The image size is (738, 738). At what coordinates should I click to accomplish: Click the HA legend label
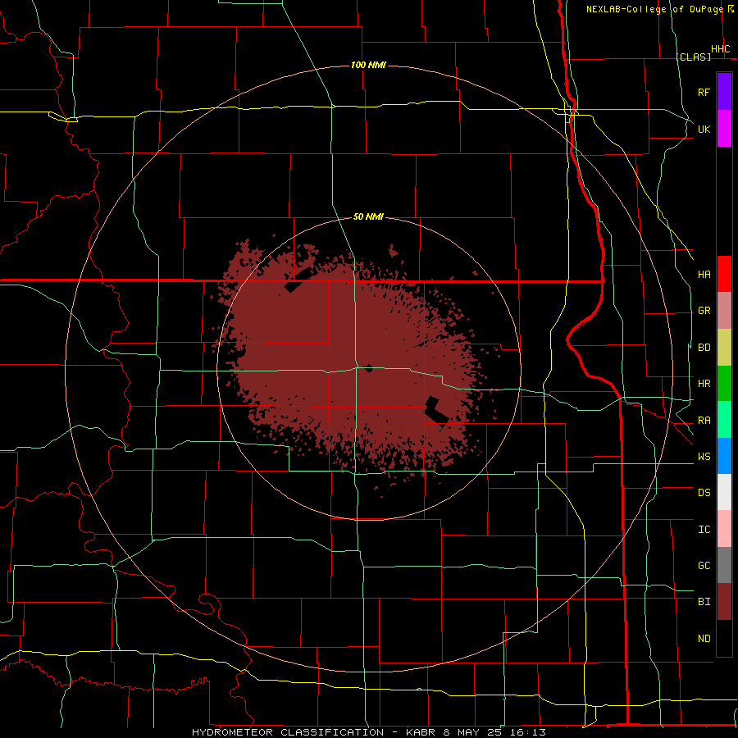704,274
